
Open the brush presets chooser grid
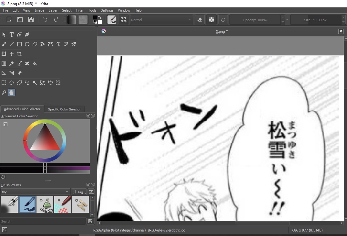pyautogui.click(x=123, y=20)
